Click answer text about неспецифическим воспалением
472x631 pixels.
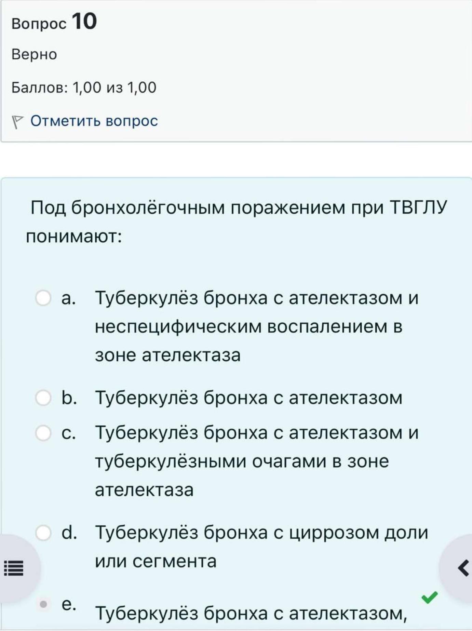(x=257, y=326)
